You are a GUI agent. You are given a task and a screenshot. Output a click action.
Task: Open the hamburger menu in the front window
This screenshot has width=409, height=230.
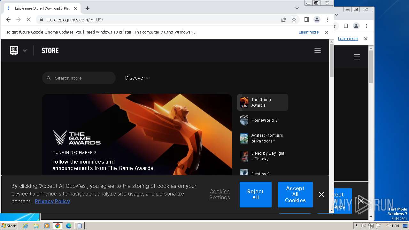click(317, 50)
